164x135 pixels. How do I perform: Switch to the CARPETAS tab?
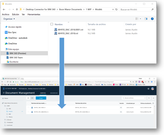coord(43,93)
